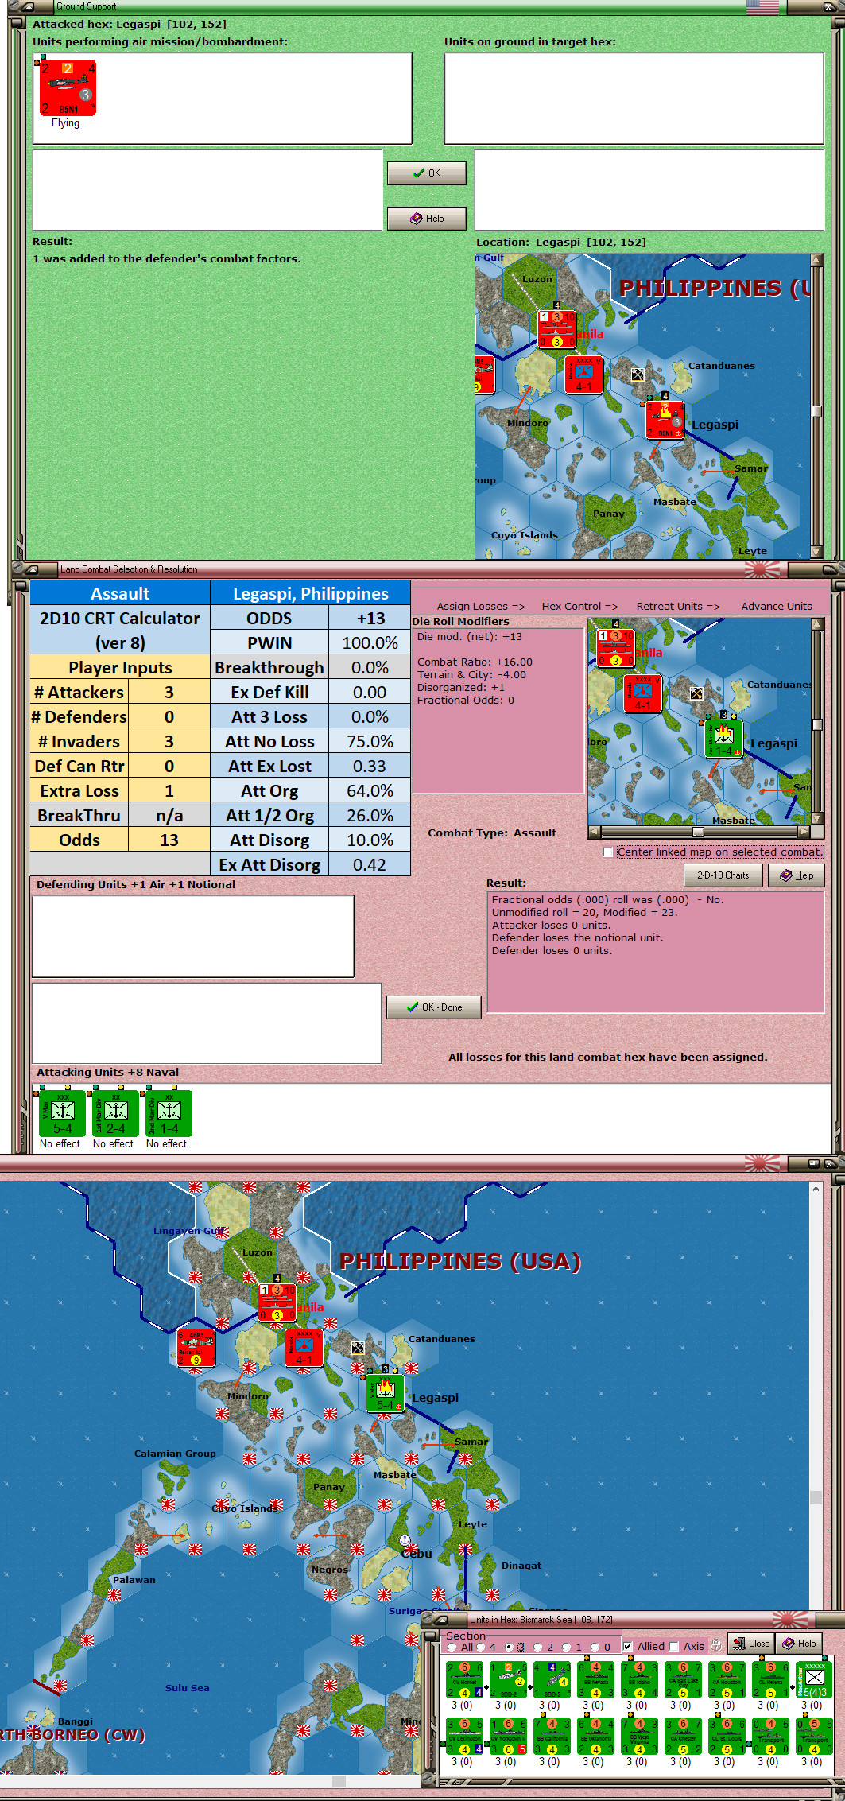Click Ground Support minimap scroll-down arrow
Image resolution: width=845 pixels, height=1801 pixels.
[816, 552]
